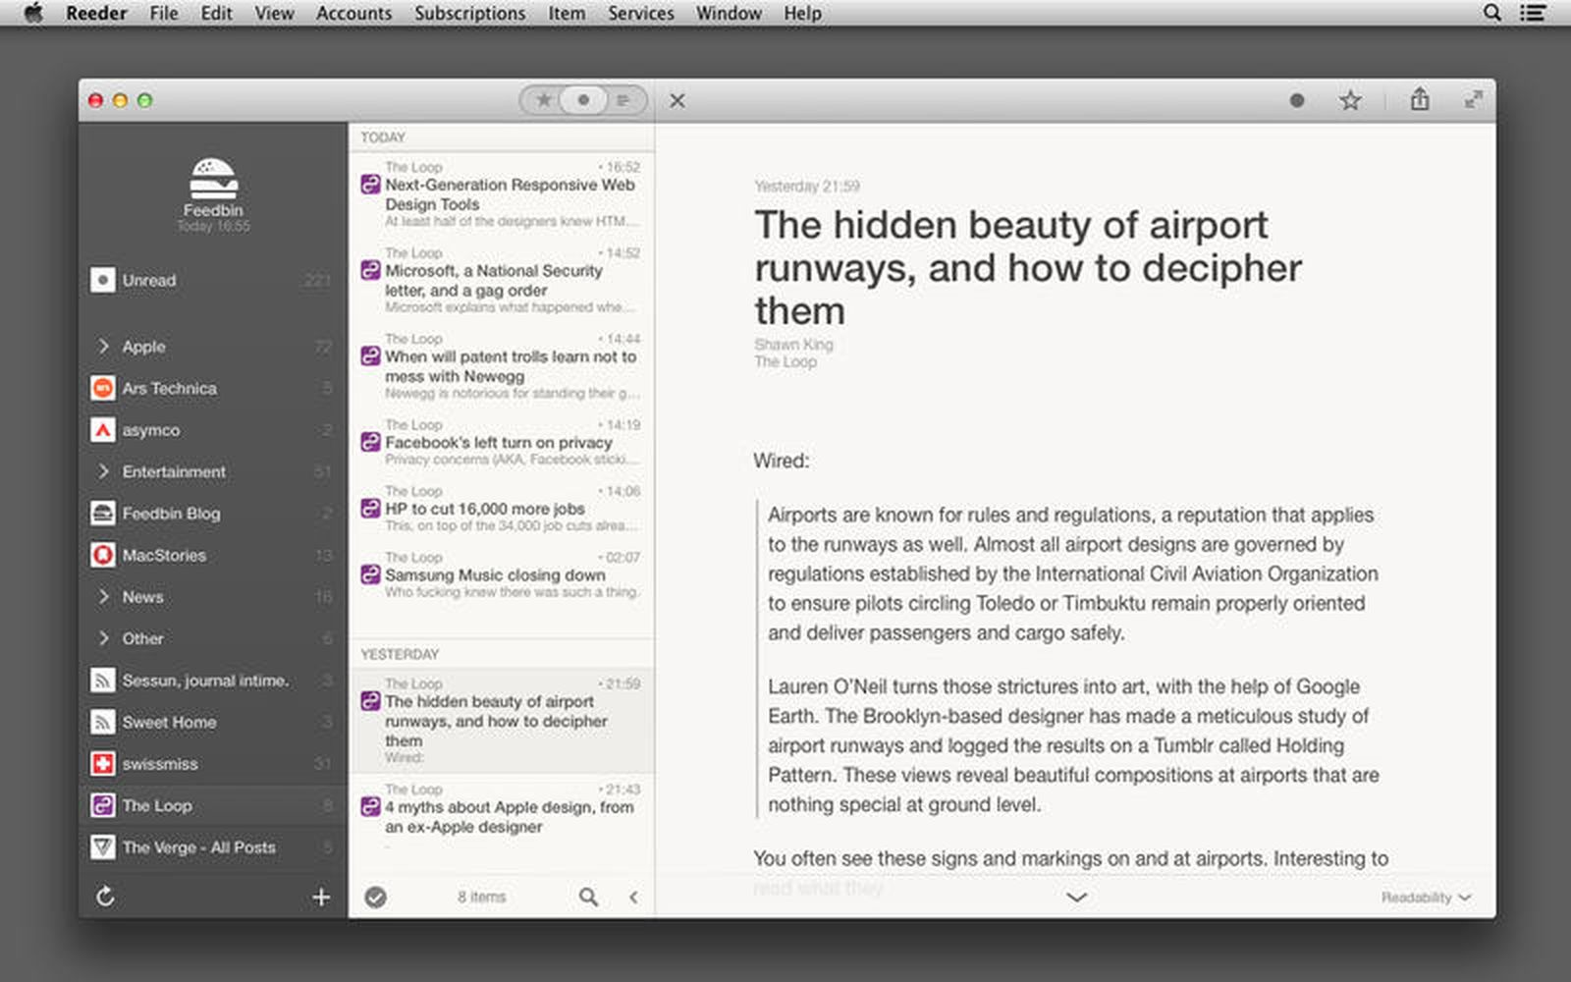Open swissmiss feed using its cross icon
This screenshot has width=1571, height=982.
tap(103, 763)
